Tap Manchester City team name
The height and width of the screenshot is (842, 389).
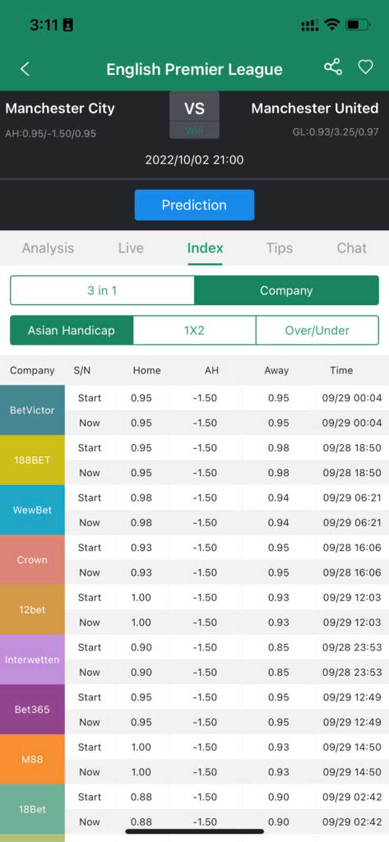pyautogui.click(x=60, y=108)
